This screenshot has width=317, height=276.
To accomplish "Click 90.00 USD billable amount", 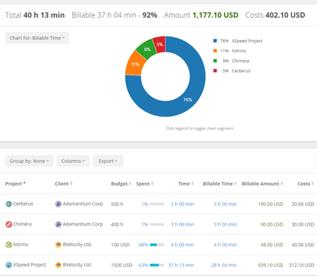I will pos(272,224).
